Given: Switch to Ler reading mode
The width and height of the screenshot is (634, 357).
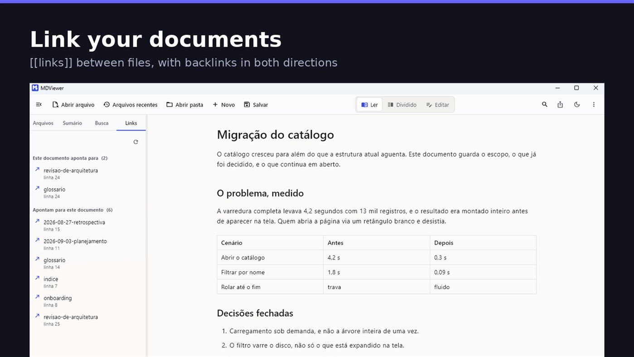Looking at the screenshot, I should point(369,105).
